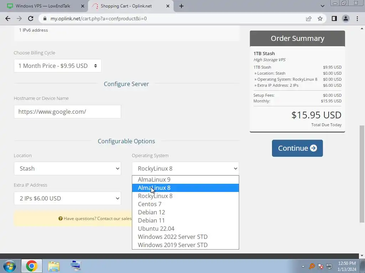Screen dimensions: 365x273
Task: Edit the Hostname or Device Name field
Action: [67, 112]
